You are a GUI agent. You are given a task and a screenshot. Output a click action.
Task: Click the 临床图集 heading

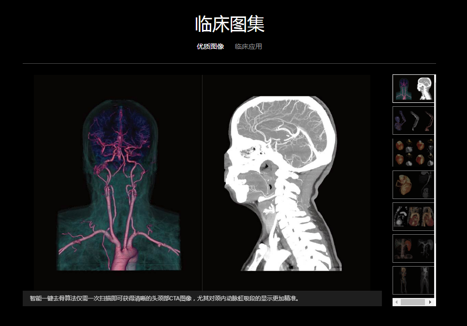230,24
